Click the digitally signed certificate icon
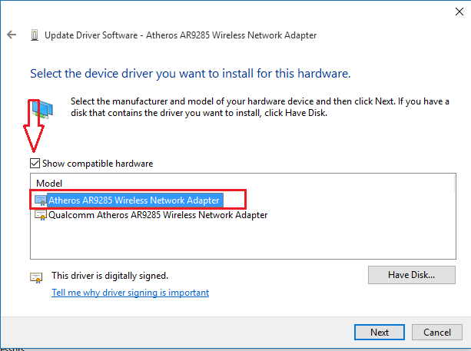Screen dimensions: 471x351 coord(35,276)
